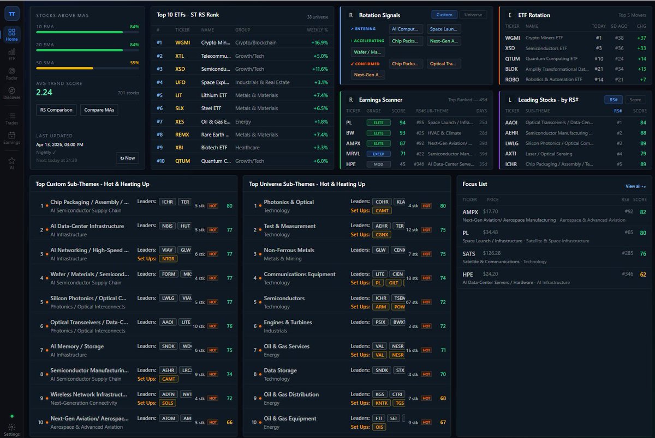Click the R icon beside Earnings Scanner

click(350, 100)
